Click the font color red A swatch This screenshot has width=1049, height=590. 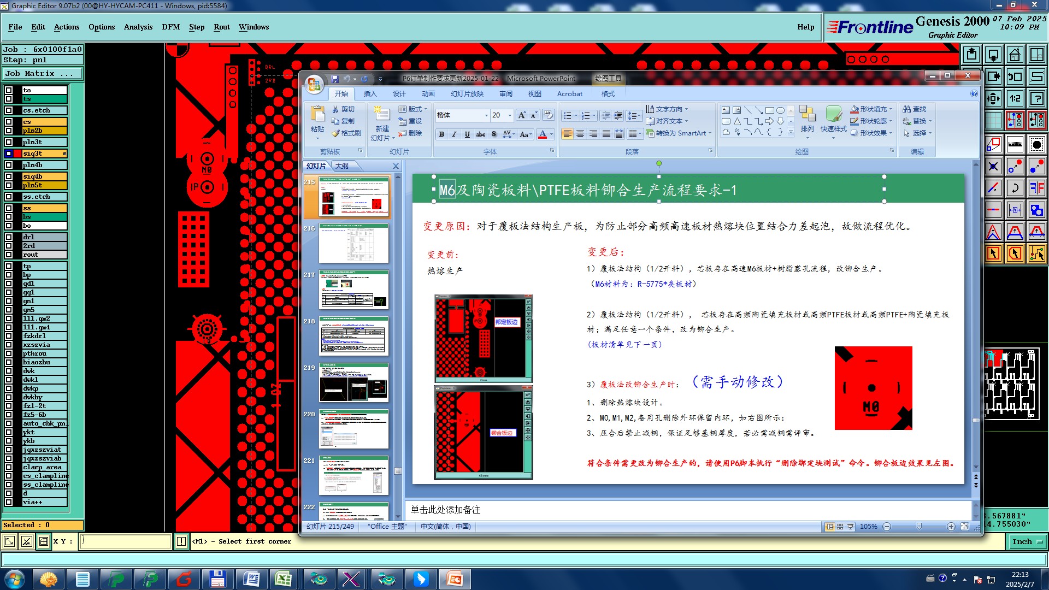tap(542, 134)
